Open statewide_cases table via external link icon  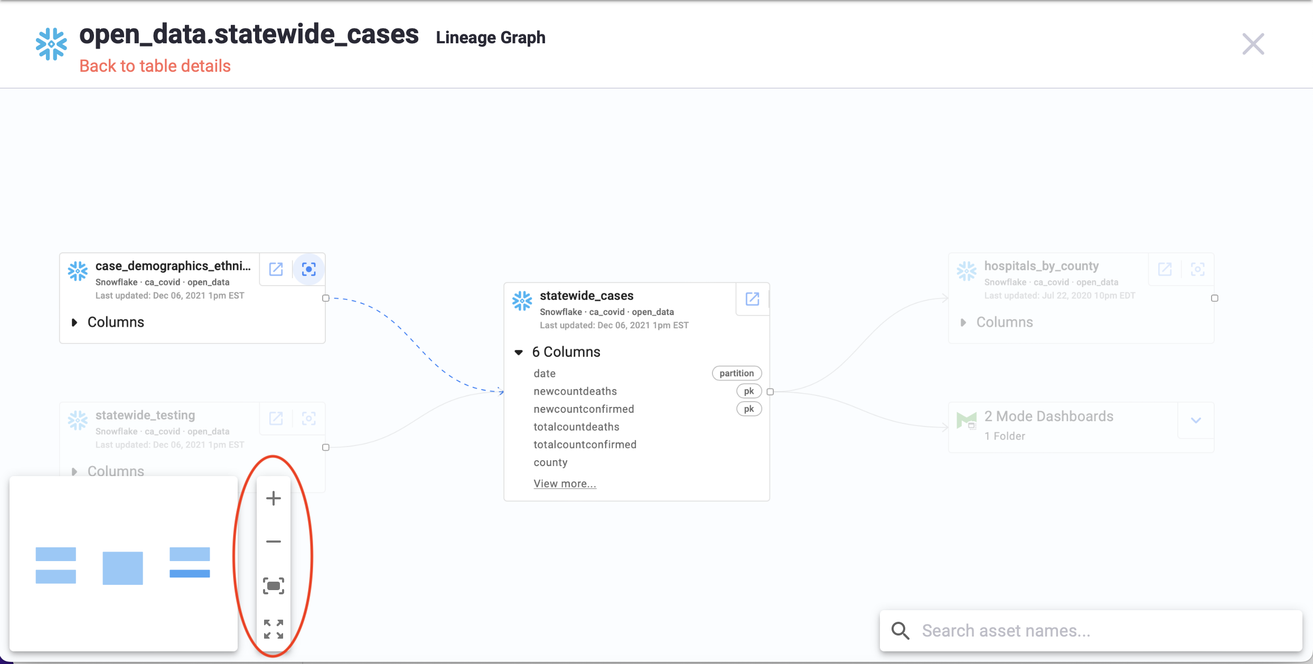[752, 299]
